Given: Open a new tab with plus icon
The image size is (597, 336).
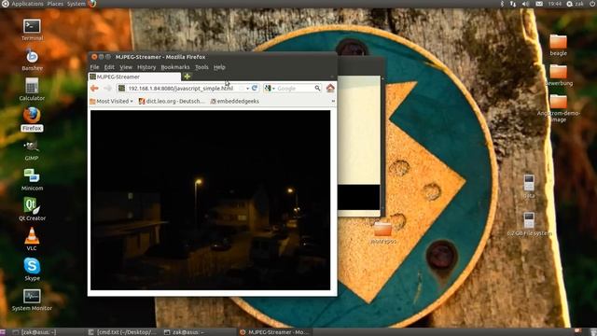Looking at the screenshot, I should click(x=187, y=77).
